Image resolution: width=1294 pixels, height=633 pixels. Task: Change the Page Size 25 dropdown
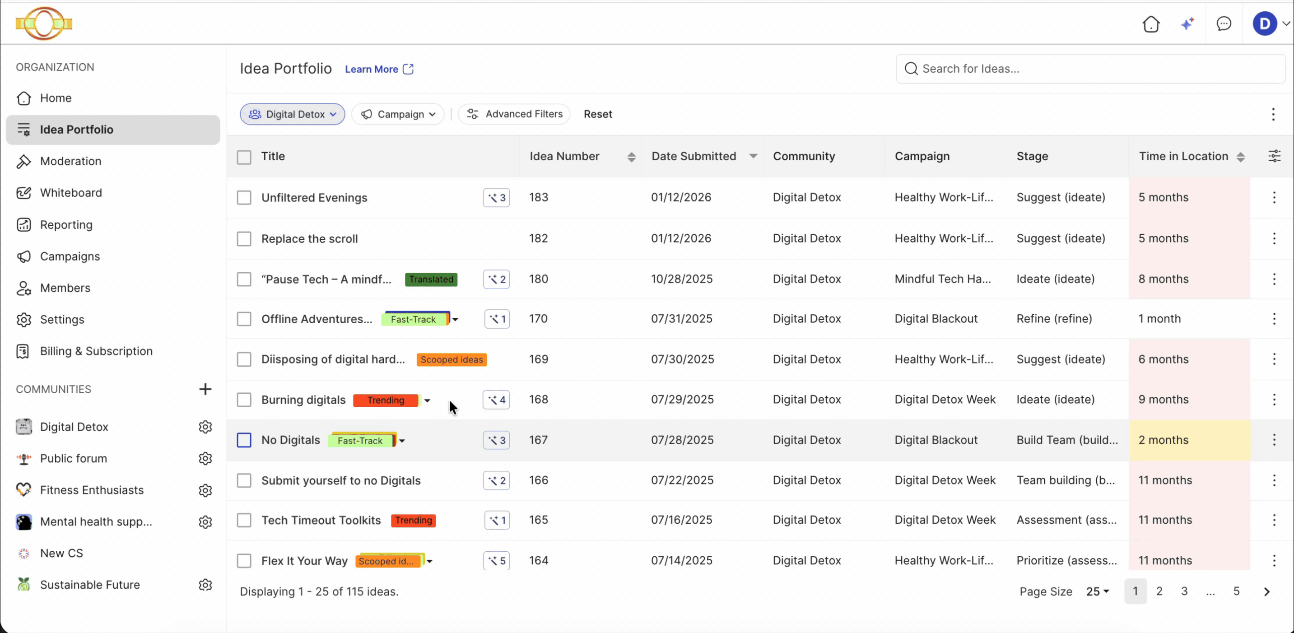1097,592
